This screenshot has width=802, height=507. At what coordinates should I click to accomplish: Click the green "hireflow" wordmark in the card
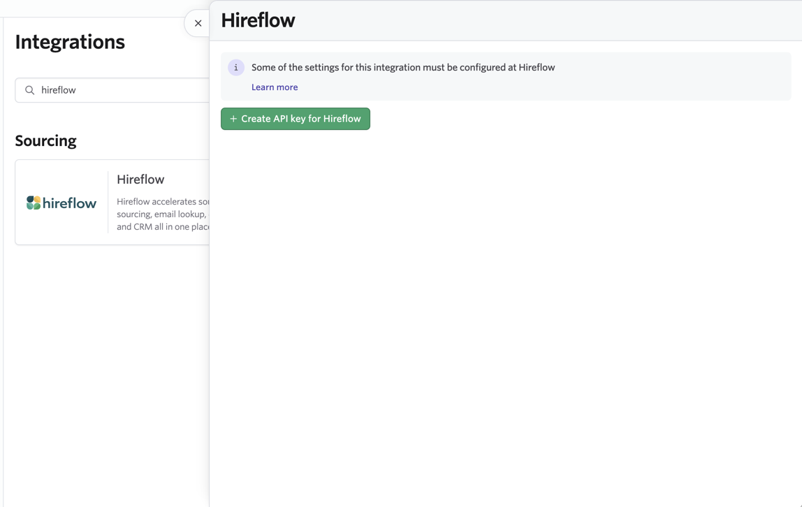(x=69, y=203)
